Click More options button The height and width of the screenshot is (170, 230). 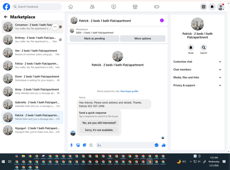pyautogui.click(x=143, y=39)
